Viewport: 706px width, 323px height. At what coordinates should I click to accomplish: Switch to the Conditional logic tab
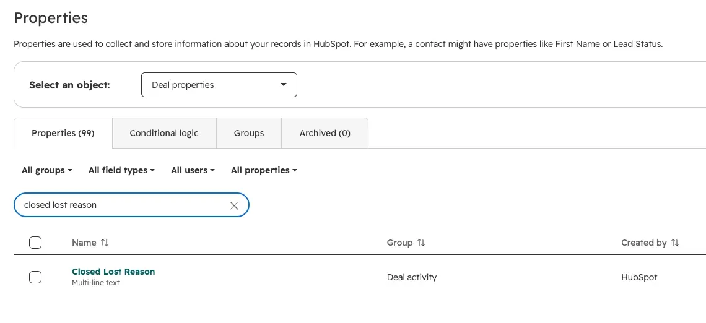tap(164, 133)
